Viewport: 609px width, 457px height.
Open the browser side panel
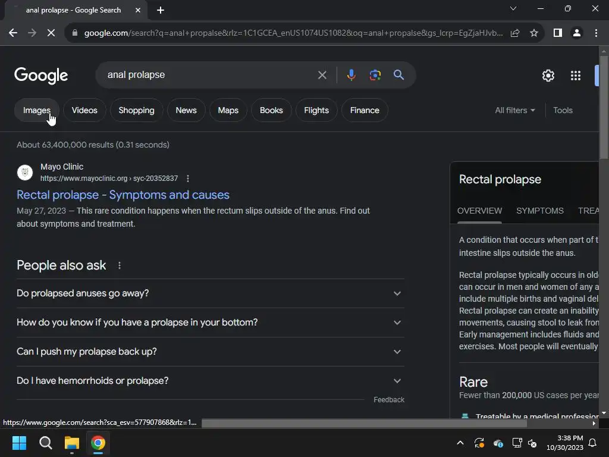558,33
